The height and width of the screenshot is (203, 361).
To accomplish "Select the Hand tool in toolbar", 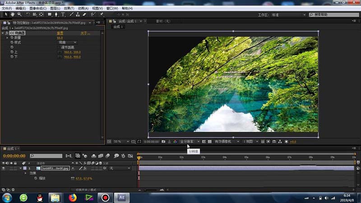I will click(12, 14).
